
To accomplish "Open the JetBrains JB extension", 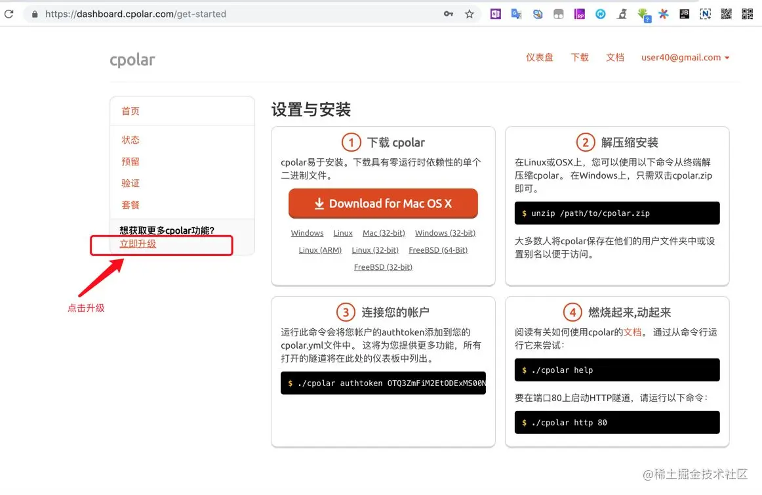I will (x=684, y=14).
